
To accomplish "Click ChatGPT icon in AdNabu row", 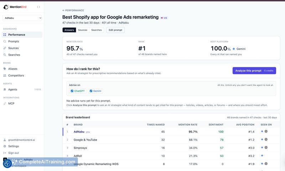I will pyautogui.click(x=266, y=131).
